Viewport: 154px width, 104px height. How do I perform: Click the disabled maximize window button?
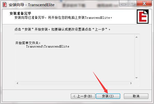pos(132,4)
